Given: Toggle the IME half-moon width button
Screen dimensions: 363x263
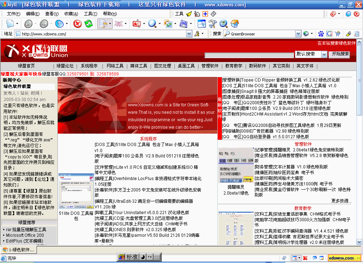Looking at the screenshot, I should pos(143,257).
